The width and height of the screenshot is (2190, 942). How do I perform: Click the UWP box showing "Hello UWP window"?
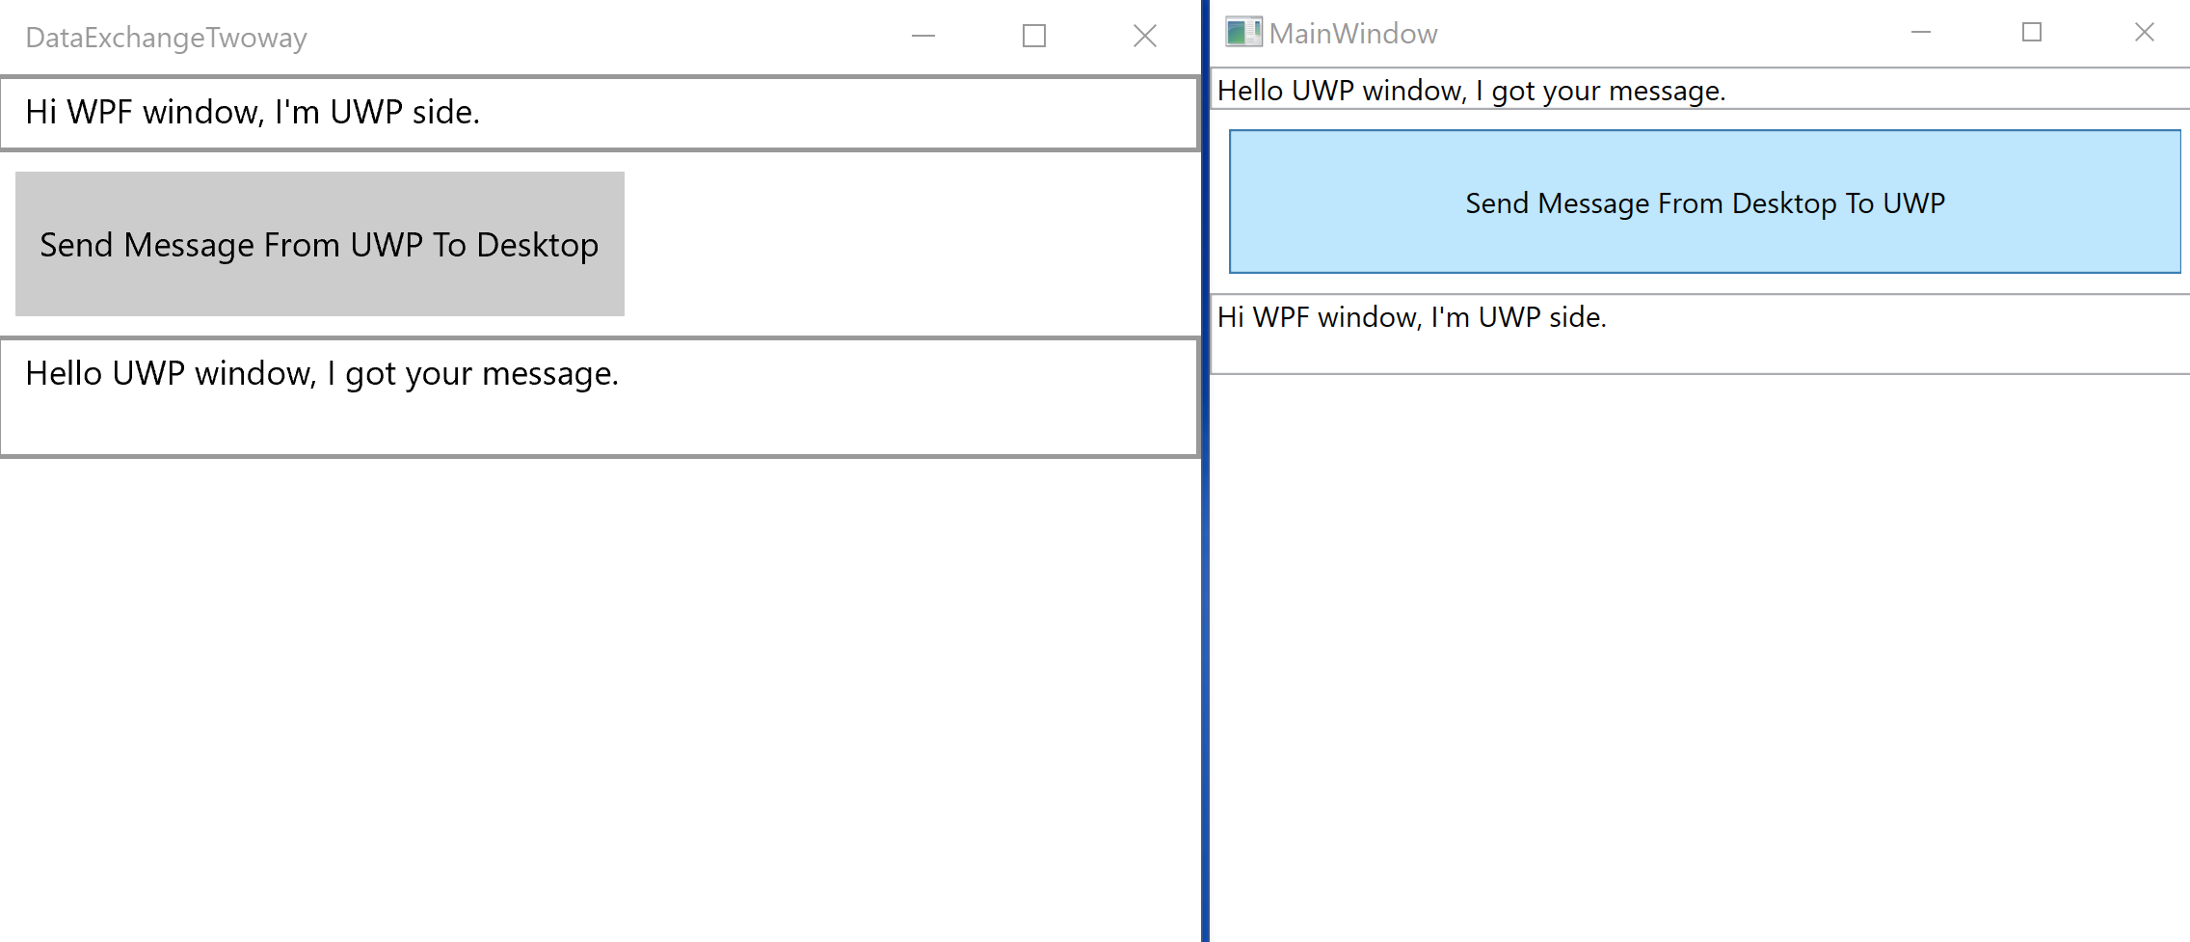598,396
